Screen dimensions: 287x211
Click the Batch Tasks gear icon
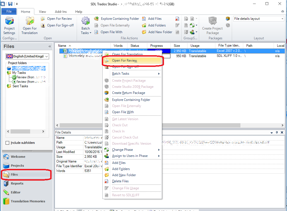[x=85, y=21]
